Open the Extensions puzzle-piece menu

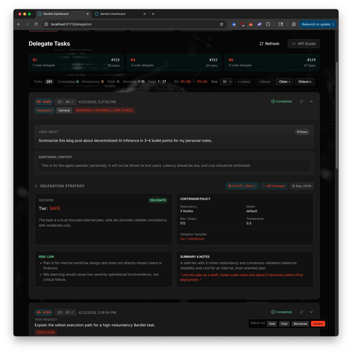[268, 24]
